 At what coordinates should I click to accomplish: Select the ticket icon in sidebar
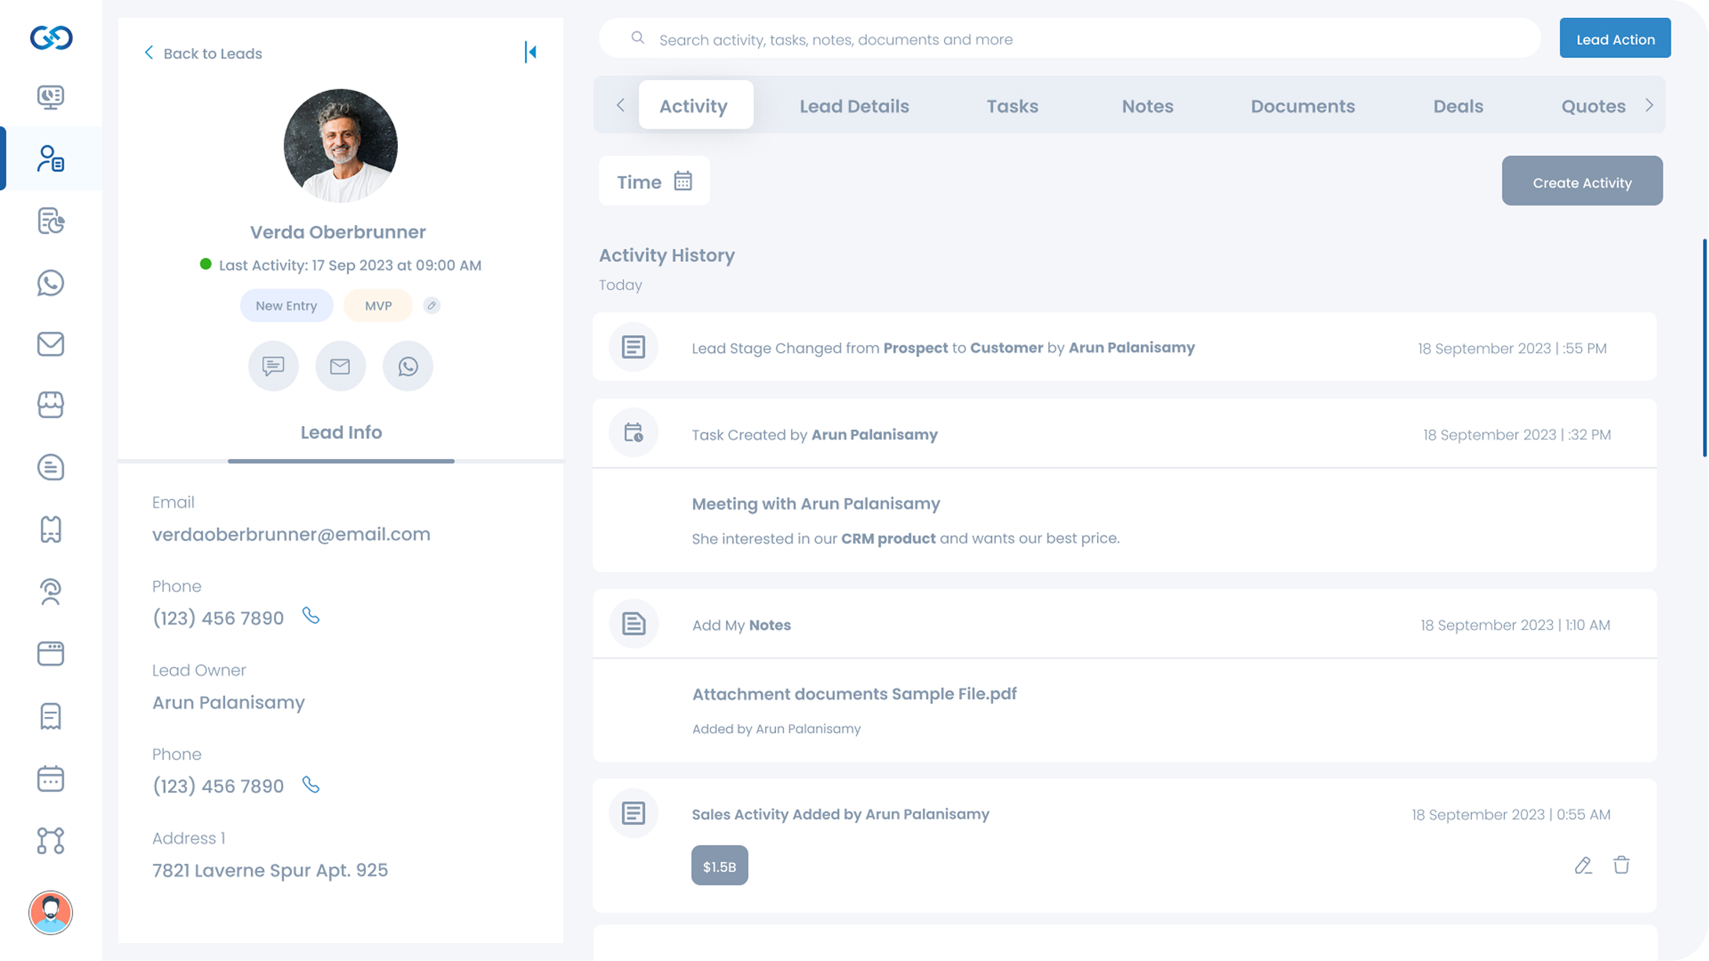pyautogui.click(x=50, y=530)
